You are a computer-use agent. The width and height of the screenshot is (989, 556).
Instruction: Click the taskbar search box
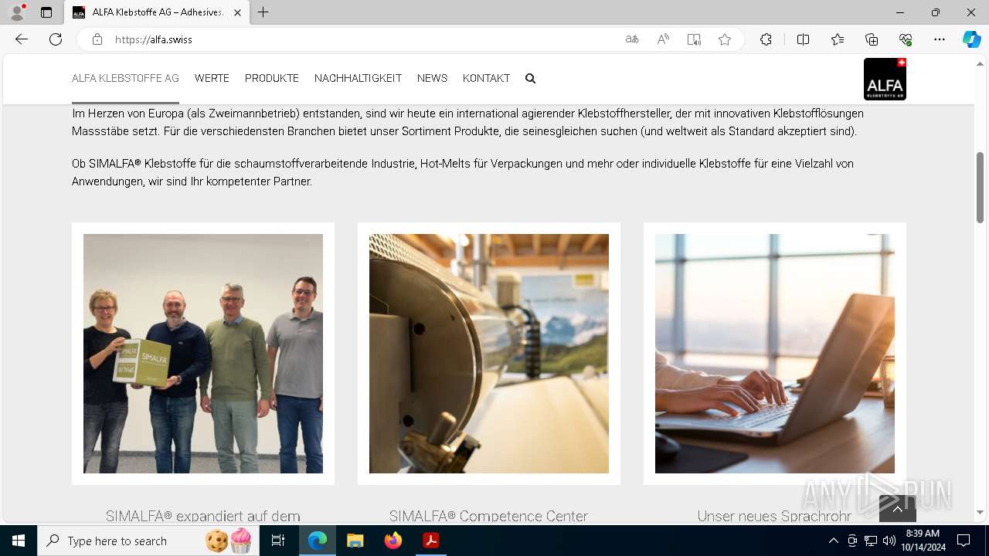147,541
